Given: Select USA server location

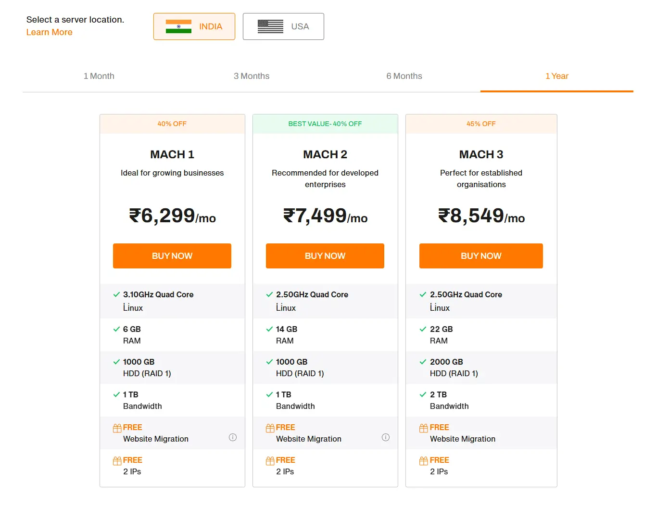Looking at the screenshot, I should [283, 26].
